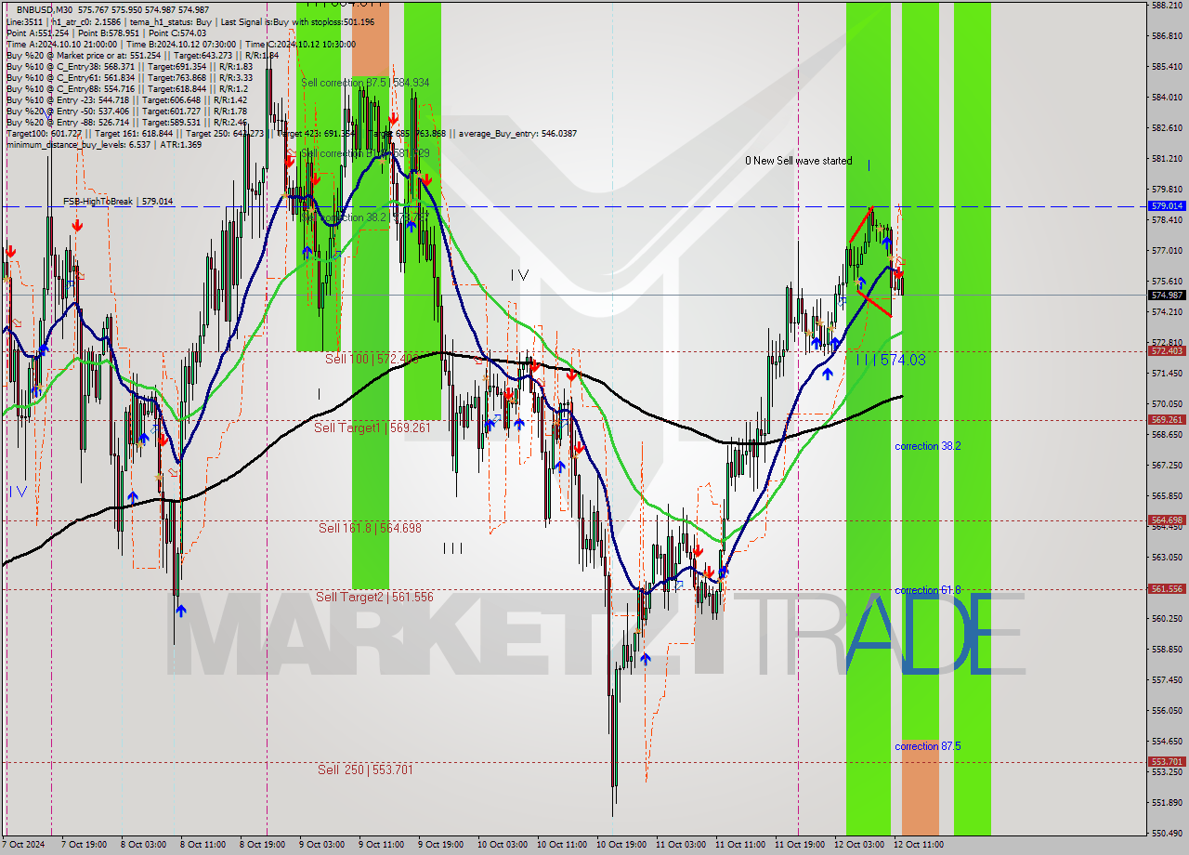Image resolution: width=1189 pixels, height=855 pixels.
Task: Click the 'Sell Target1 | 569.261' label
Action: pos(372,427)
